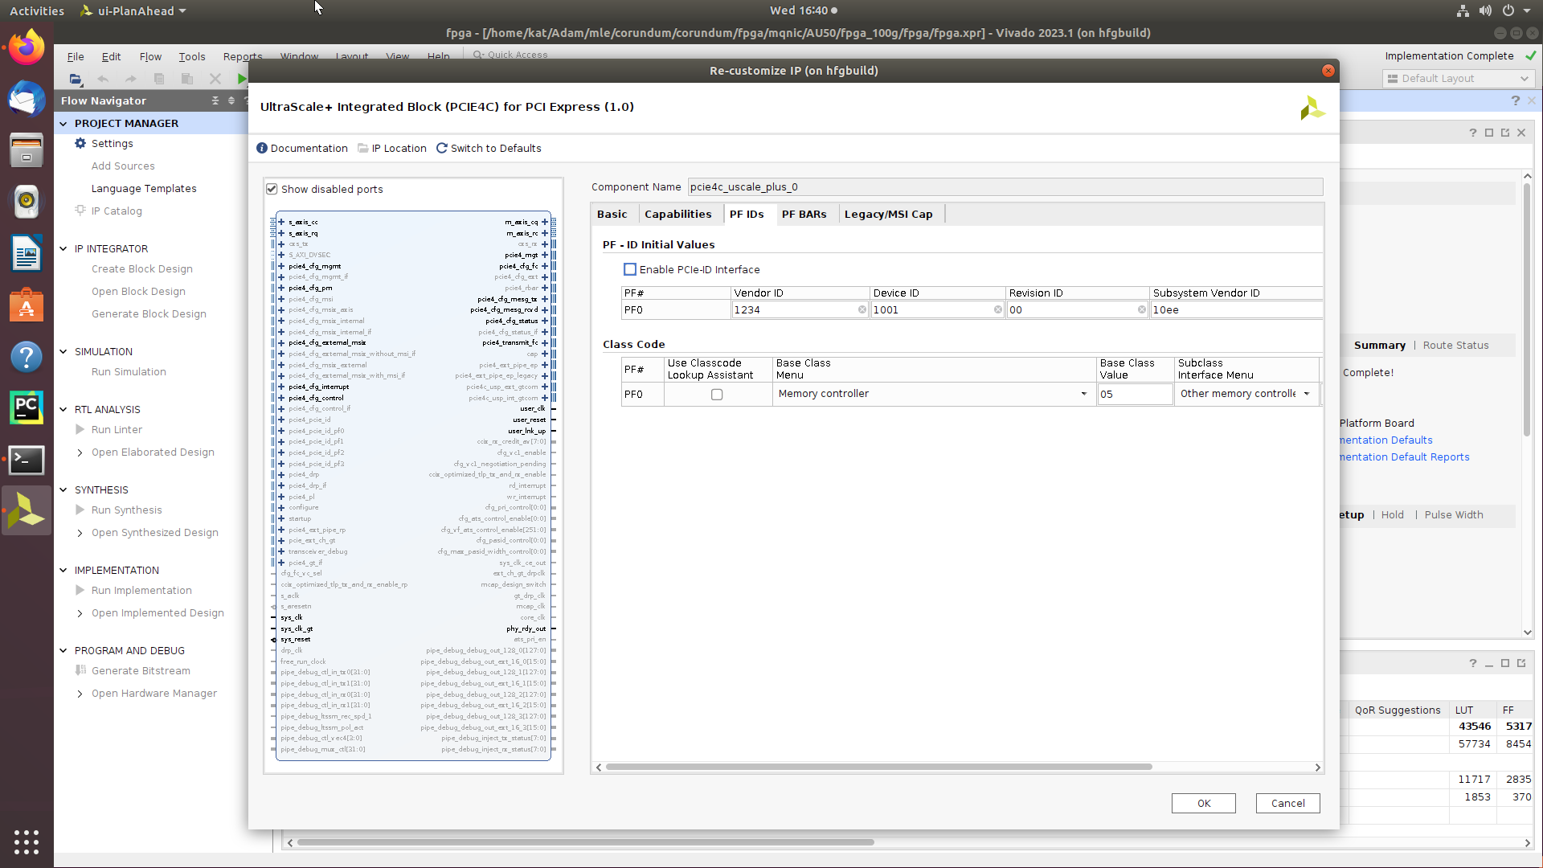The height and width of the screenshot is (868, 1543).
Task: Click the Switch to Defaults refresh icon
Action: click(442, 148)
